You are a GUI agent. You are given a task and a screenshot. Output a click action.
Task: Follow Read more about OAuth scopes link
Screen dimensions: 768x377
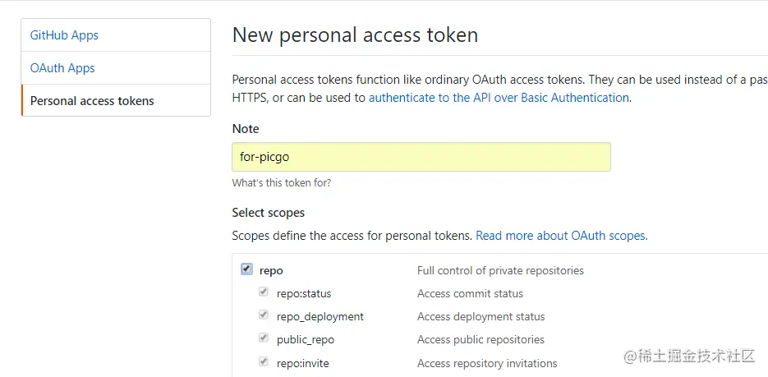(x=562, y=236)
